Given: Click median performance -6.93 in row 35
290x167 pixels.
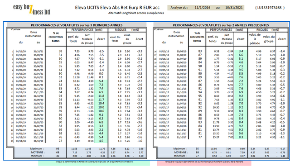Looking at the screenshot, I should [x=230, y=85].
